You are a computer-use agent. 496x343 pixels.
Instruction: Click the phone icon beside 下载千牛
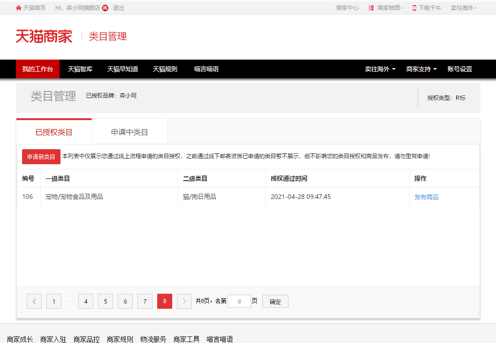click(x=414, y=8)
